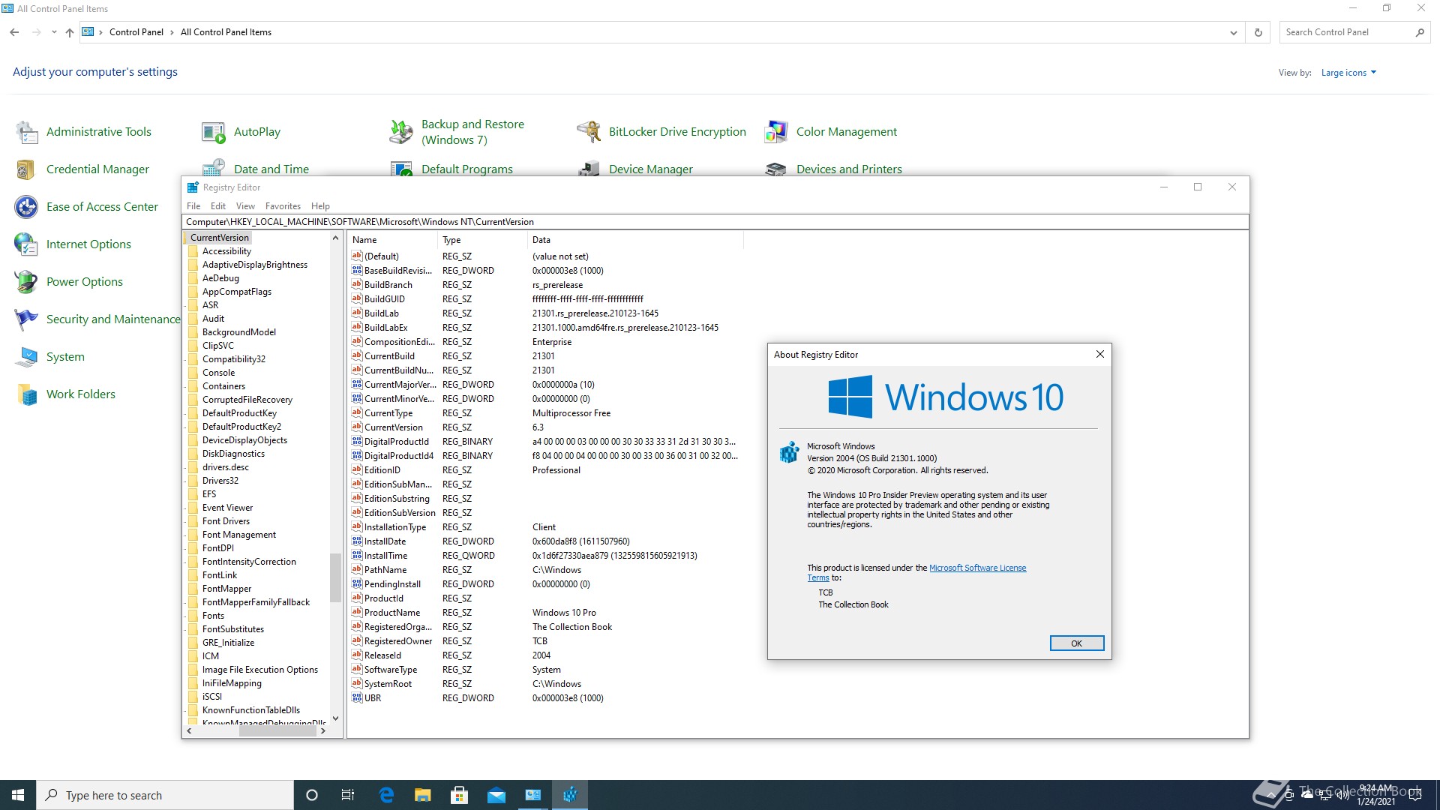Click the Registry Editor address path field
This screenshot has width=1440, height=810.
pos(715,222)
